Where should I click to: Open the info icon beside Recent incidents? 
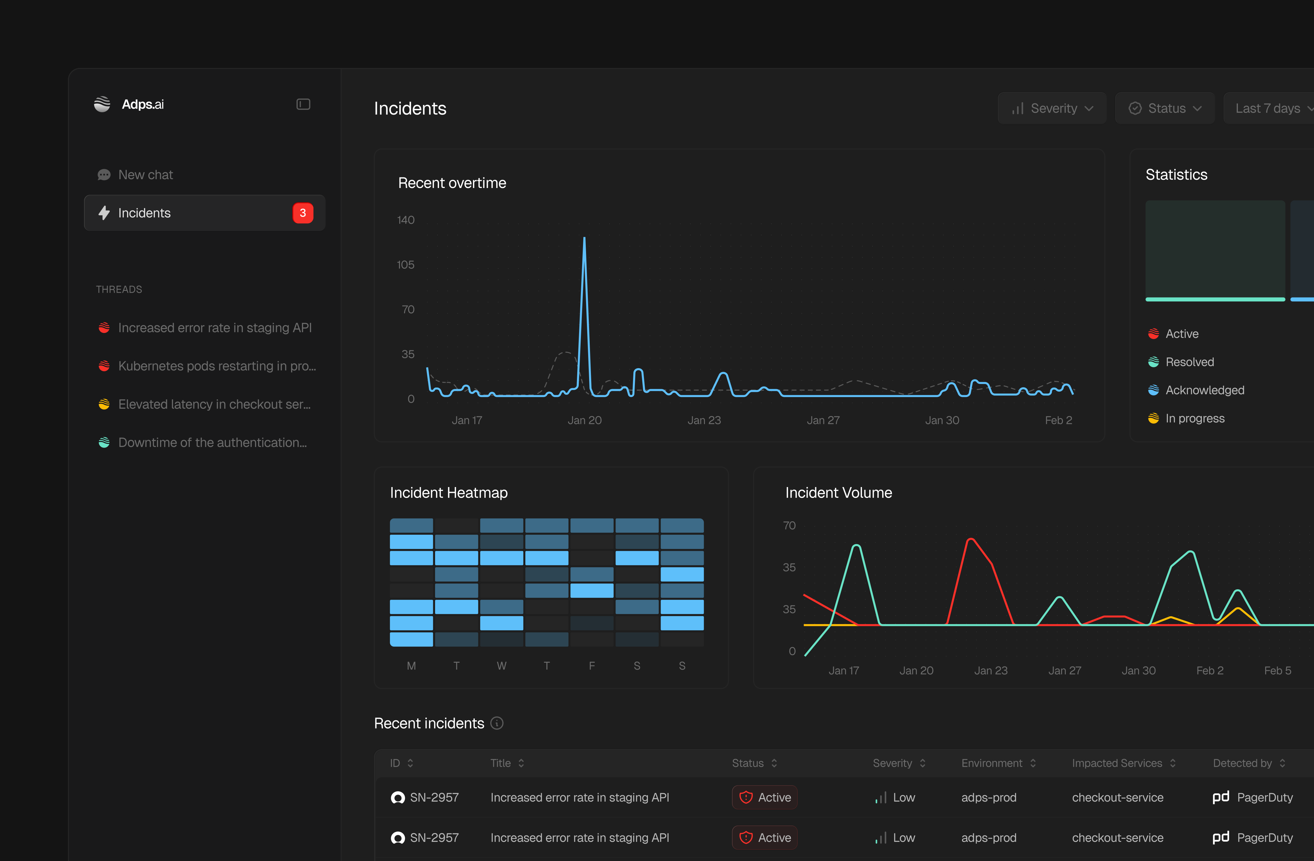pyautogui.click(x=497, y=724)
